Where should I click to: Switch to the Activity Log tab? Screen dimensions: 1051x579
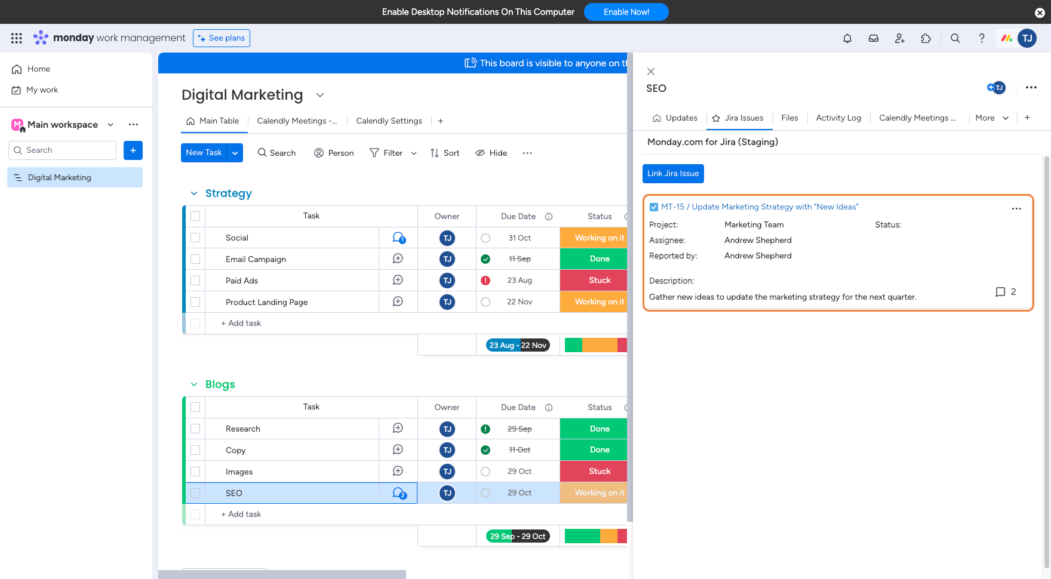[x=838, y=118]
